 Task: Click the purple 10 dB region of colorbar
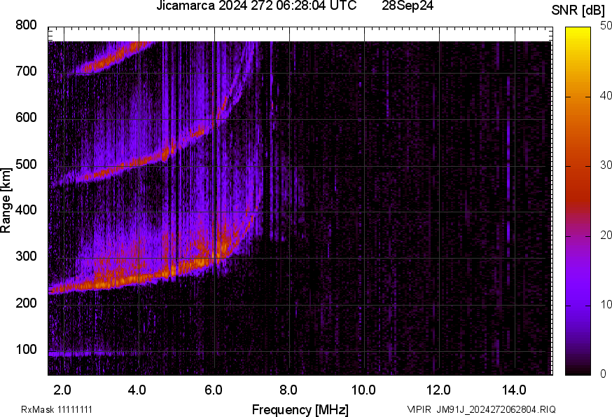pos(578,305)
